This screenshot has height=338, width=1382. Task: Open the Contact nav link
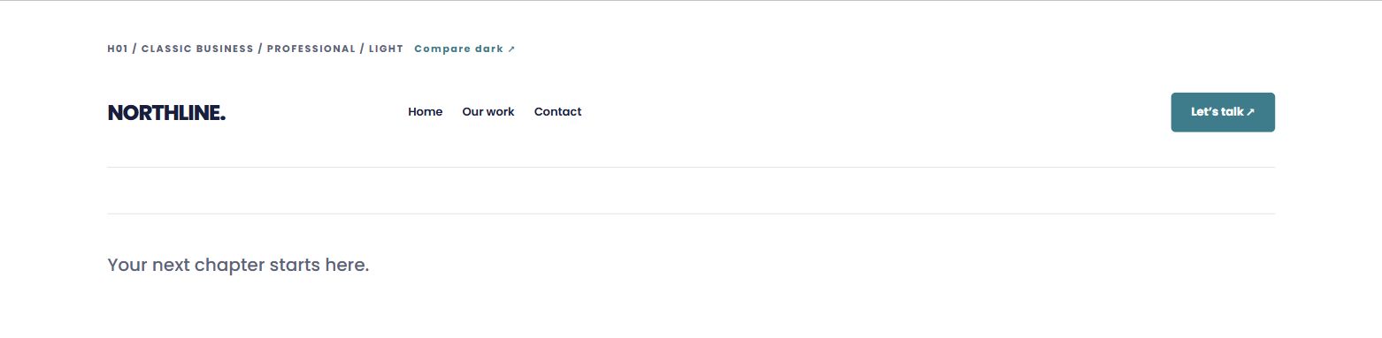pyautogui.click(x=557, y=112)
